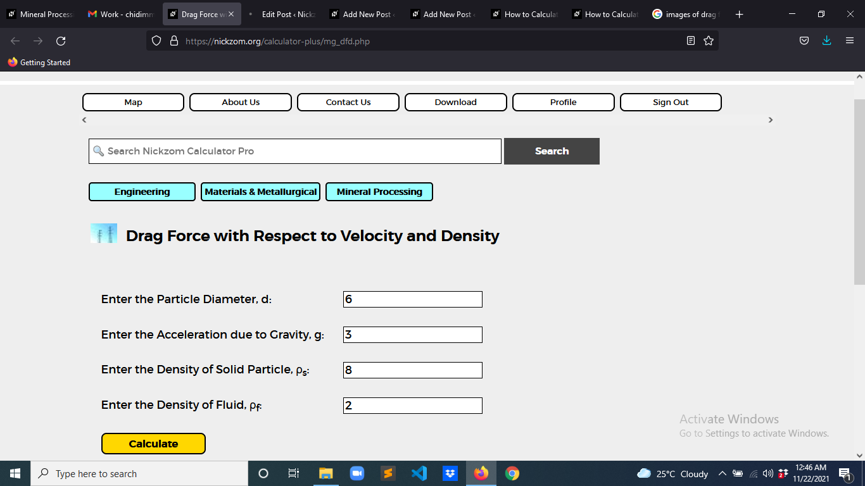Open a new tab with plus icon
This screenshot has width=865, height=486.
[740, 14]
